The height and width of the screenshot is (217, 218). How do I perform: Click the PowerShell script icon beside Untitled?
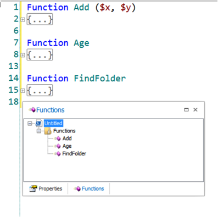[39, 123]
